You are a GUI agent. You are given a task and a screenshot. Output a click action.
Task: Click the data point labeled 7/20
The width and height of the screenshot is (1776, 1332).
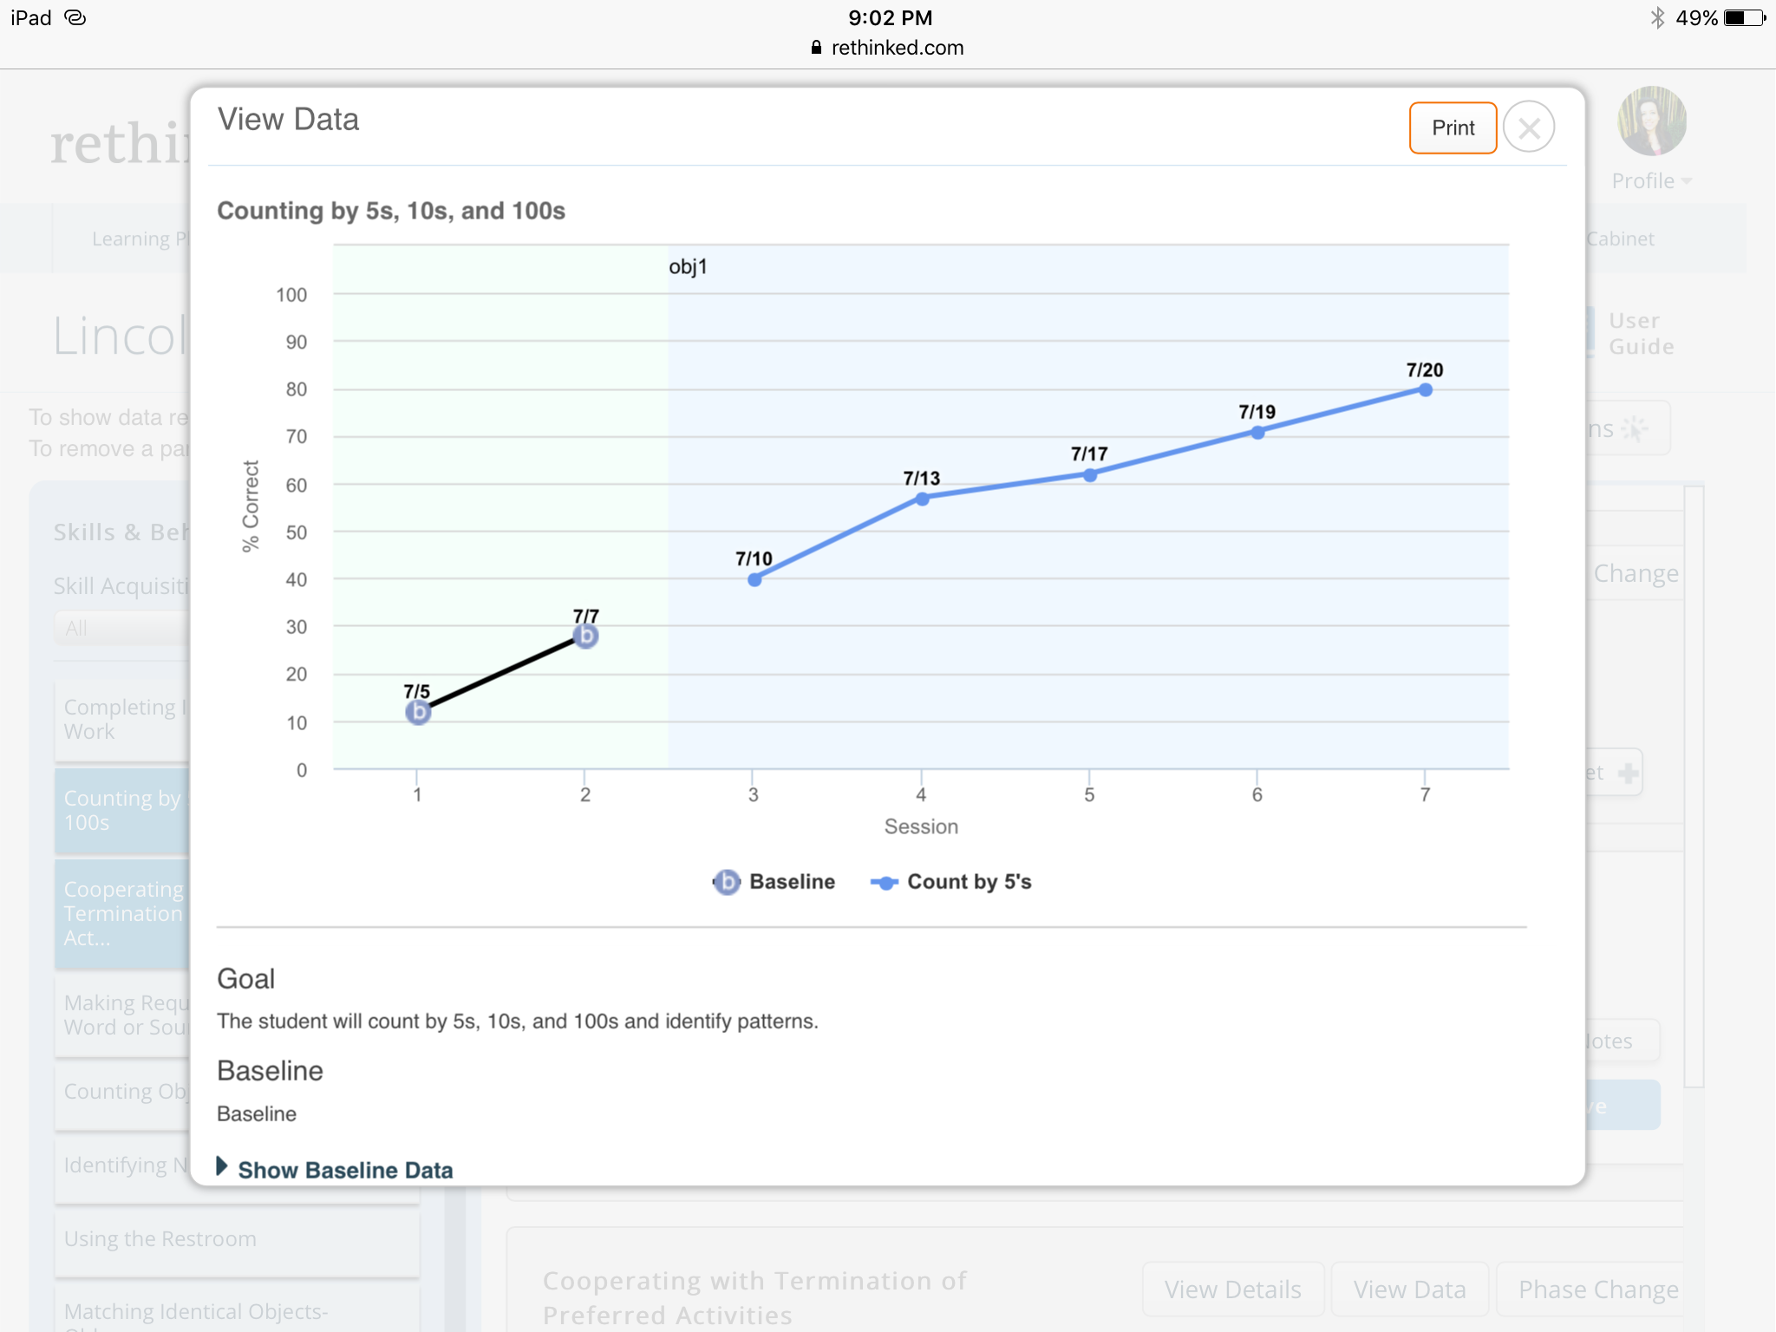pos(1425,390)
